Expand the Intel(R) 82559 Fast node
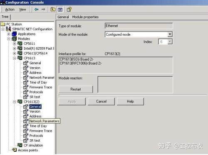 point(14,48)
